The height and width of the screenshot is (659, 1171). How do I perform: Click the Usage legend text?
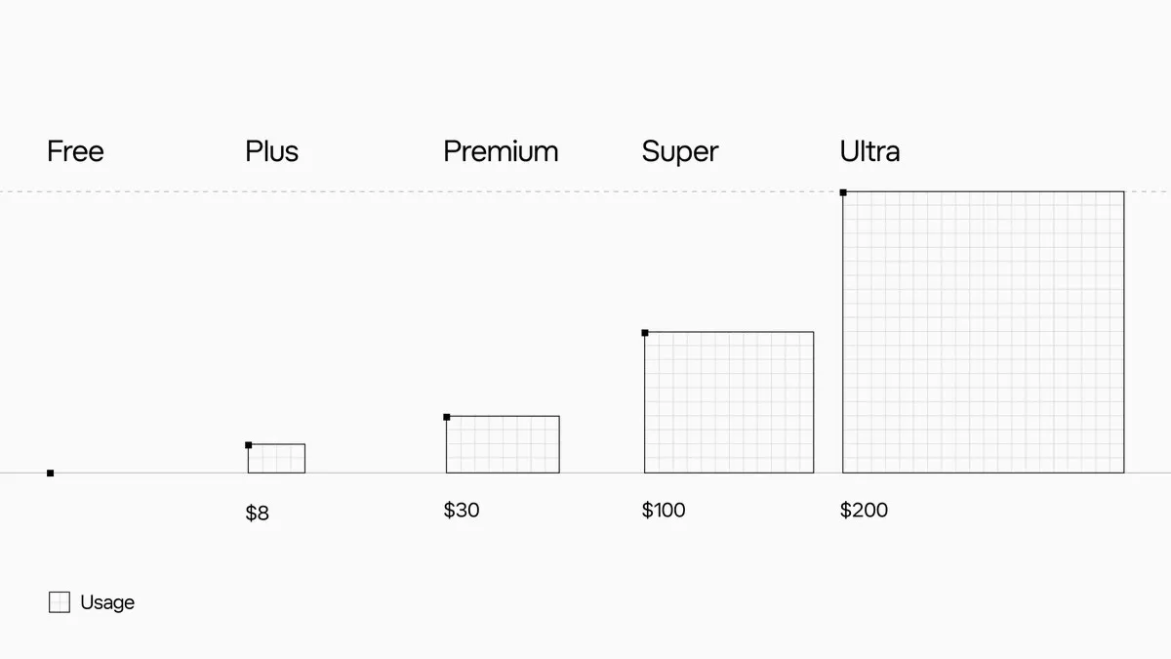107,602
